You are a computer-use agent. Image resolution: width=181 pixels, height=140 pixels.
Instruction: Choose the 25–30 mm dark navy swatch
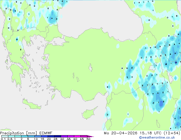pos(57,136)
